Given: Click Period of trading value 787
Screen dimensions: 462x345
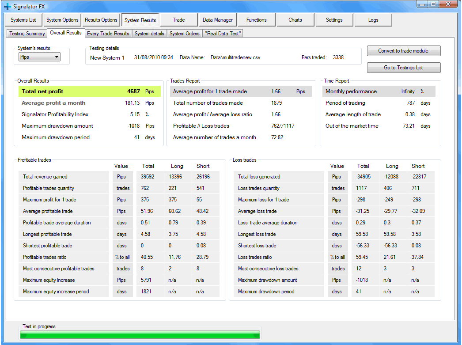Looking at the screenshot, I should [x=411, y=103].
